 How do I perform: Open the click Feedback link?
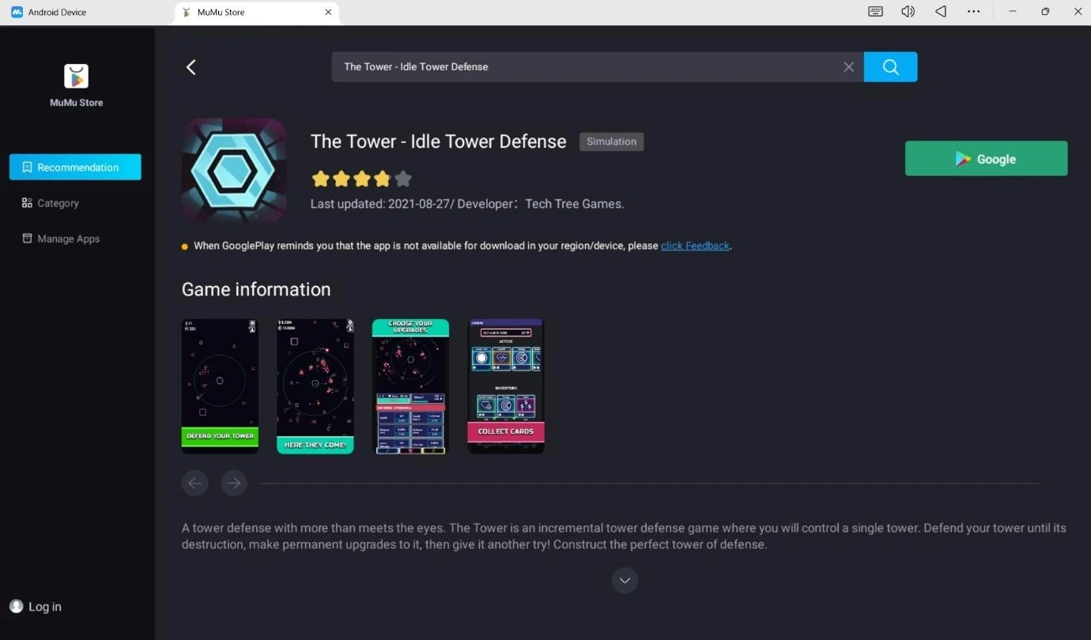point(695,245)
